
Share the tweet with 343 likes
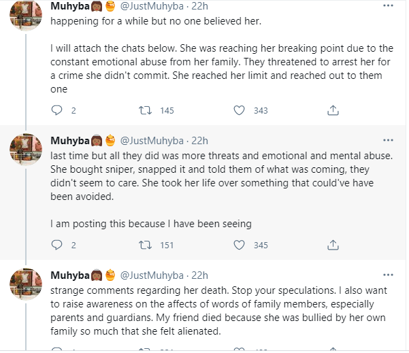pos(333,110)
